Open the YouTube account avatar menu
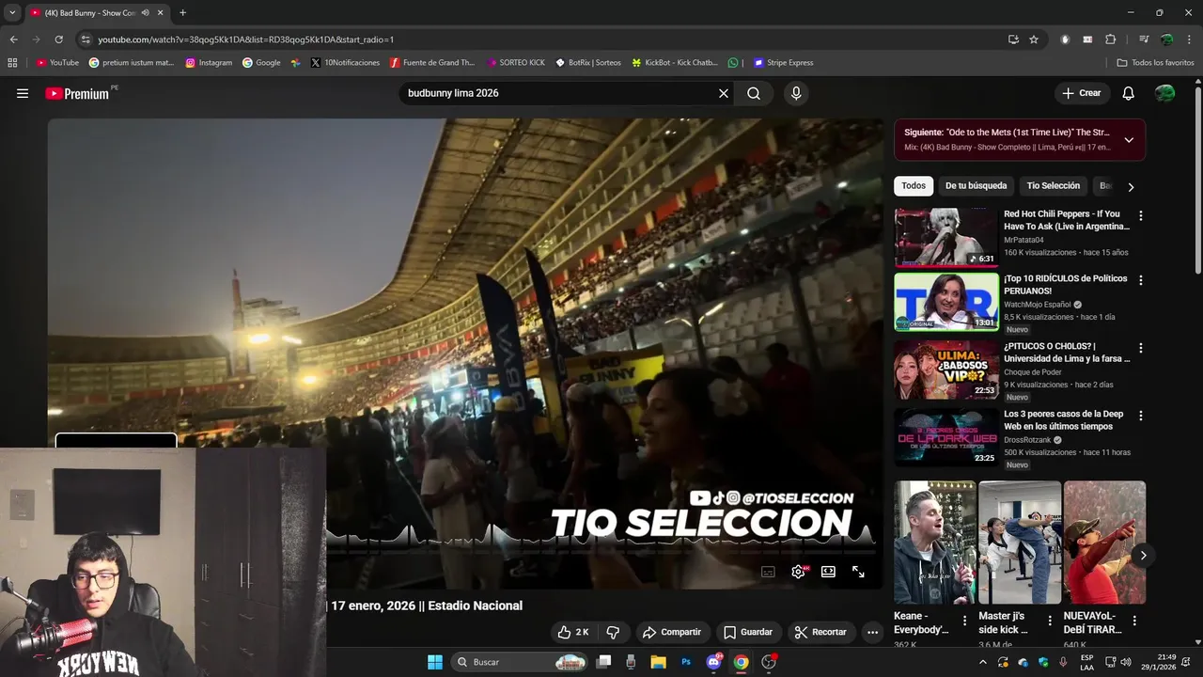The image size is (1203, 677). point(1165,93)
